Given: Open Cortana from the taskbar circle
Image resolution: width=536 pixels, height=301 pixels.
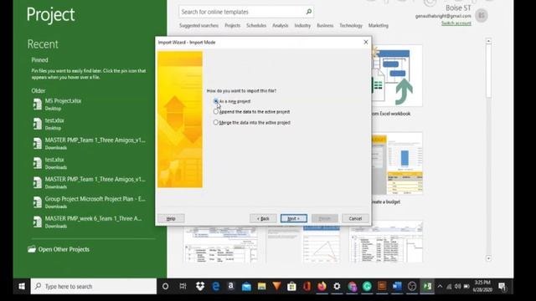Looking at the screenshot, I should tap(166, 286).
